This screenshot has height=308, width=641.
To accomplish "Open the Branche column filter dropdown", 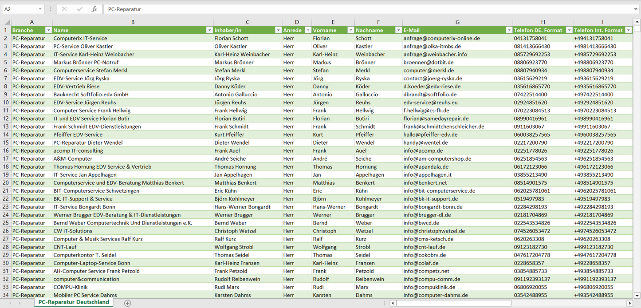I will pyautogui.click(x=48, y=30).
